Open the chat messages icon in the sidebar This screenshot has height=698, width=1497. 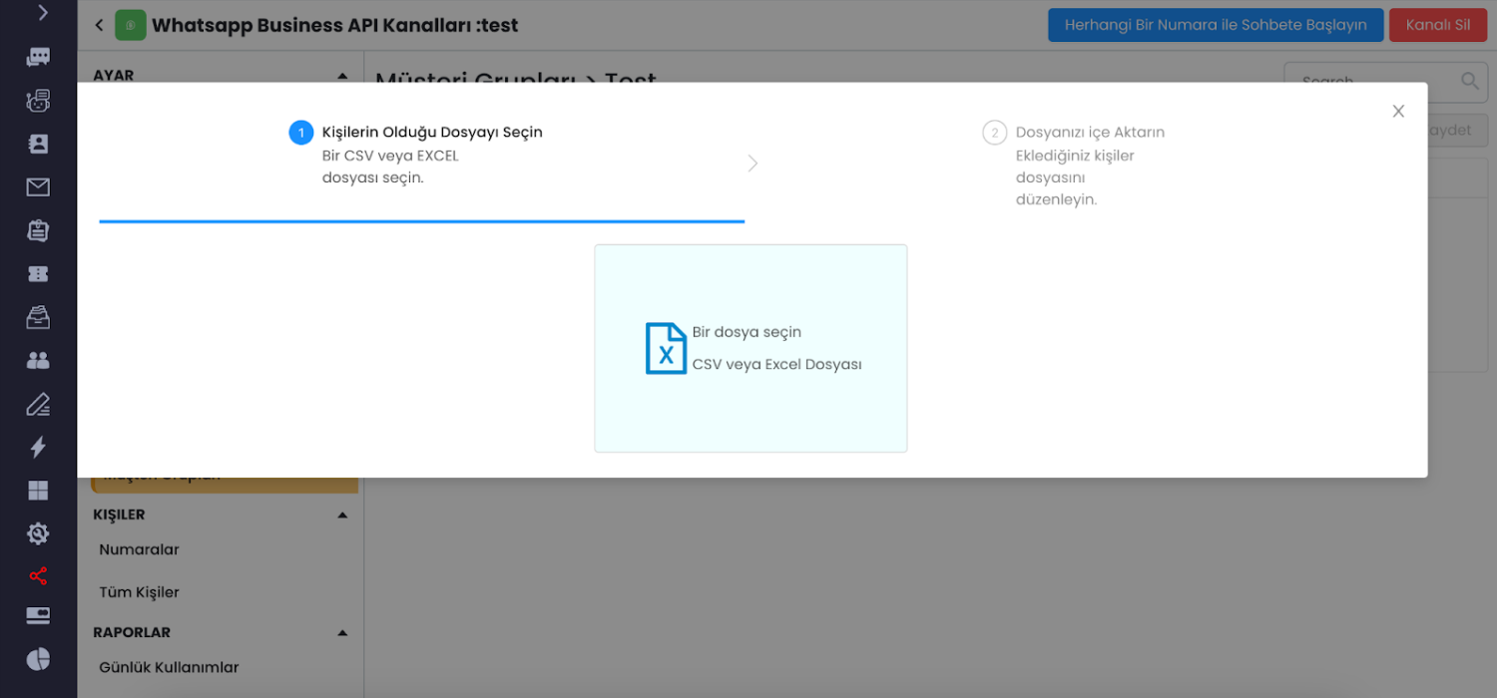(38, 57)
